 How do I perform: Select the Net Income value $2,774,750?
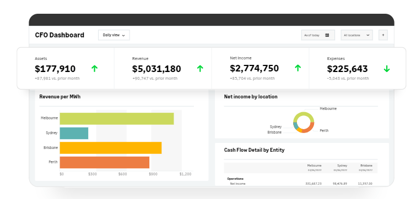254,68
